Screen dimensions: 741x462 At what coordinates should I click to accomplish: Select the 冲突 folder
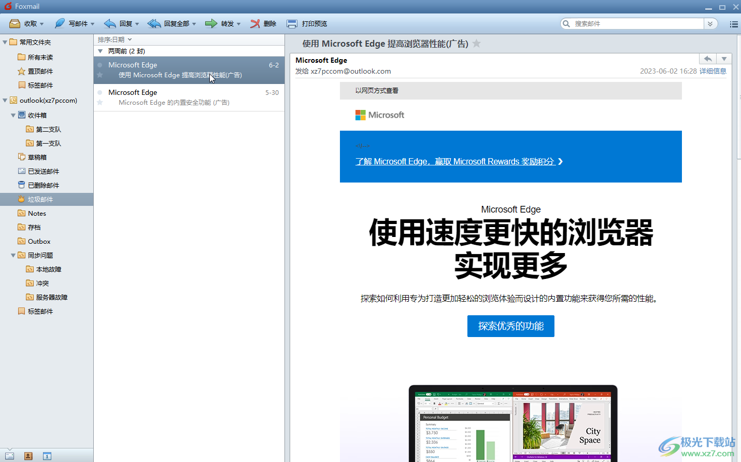42,283
